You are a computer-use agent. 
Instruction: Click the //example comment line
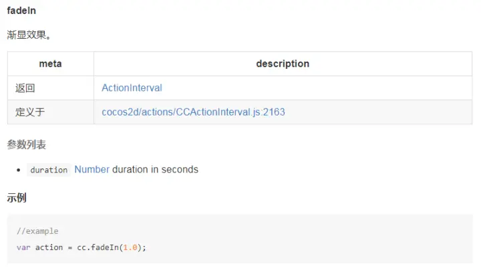pos(37,231)
